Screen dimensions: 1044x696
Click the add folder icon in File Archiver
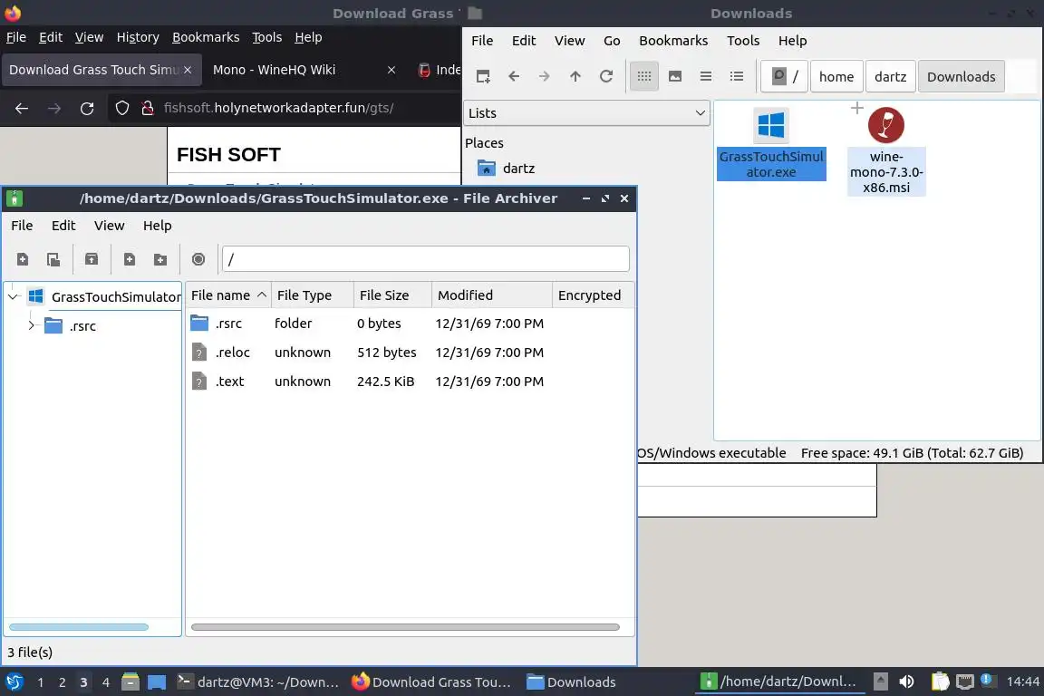coord(160,259)
